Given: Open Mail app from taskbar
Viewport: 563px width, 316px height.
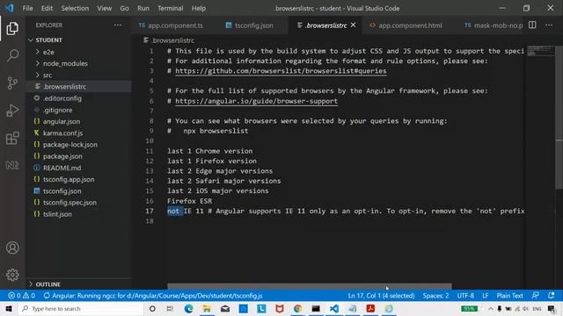Looking at the screenshot, I should point(225,308).
